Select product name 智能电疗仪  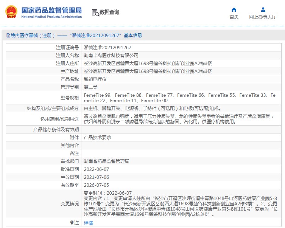pyautogui.click(x=95, y=79)
